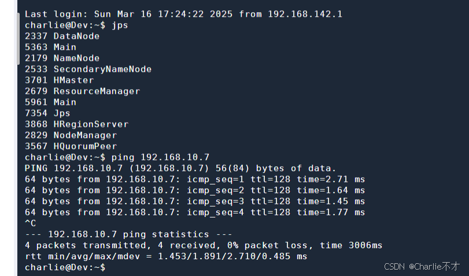Click the ResourceManager process name
Viewport: 469px width, 276px height.
tap(97, 91)
